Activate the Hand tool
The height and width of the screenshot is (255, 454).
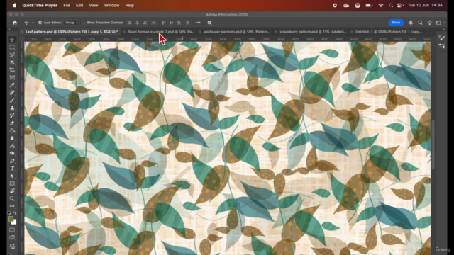[x=12, y=191]
